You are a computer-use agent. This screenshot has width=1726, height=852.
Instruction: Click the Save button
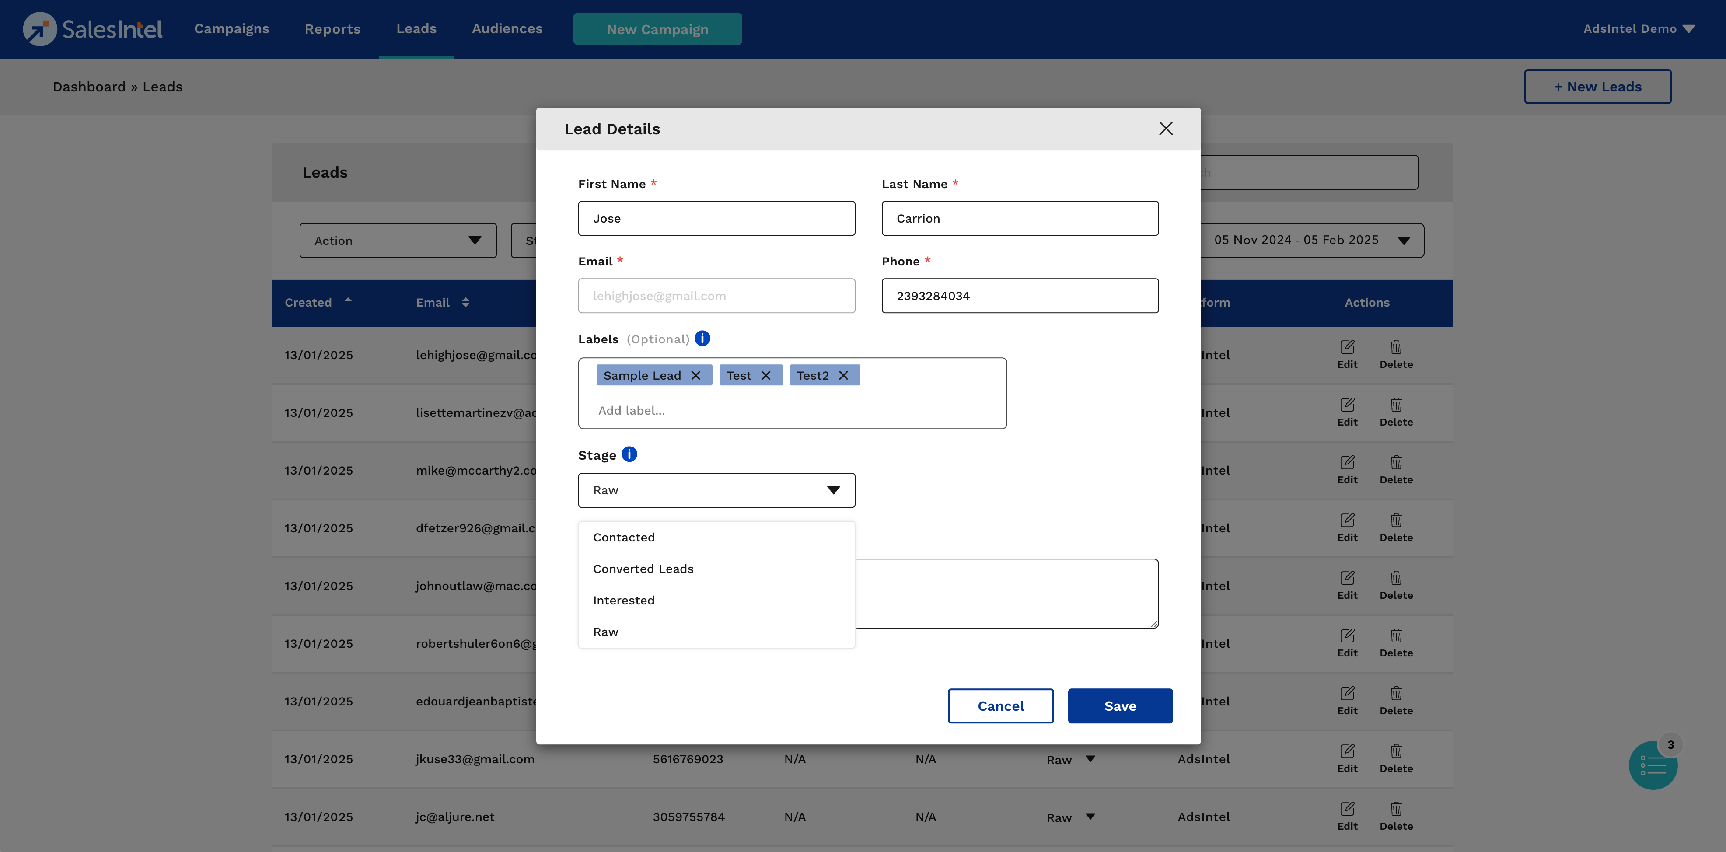click(x=1120, y=706)
